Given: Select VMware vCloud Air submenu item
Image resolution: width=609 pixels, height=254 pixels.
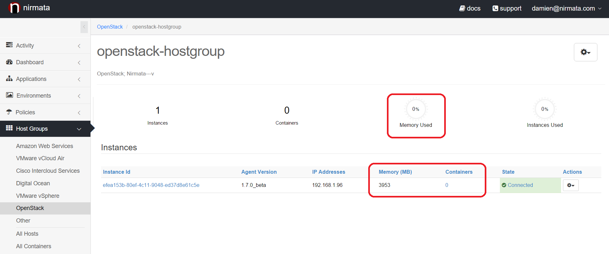Looking at the screenshot, I should 40,158.
